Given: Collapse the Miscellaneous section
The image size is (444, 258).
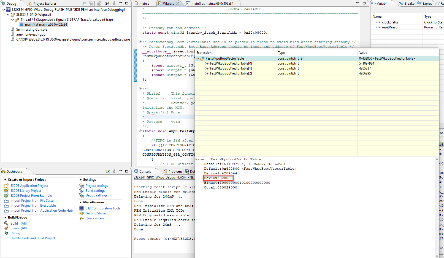Looking at the screenshot, I should tap(80, 202).
